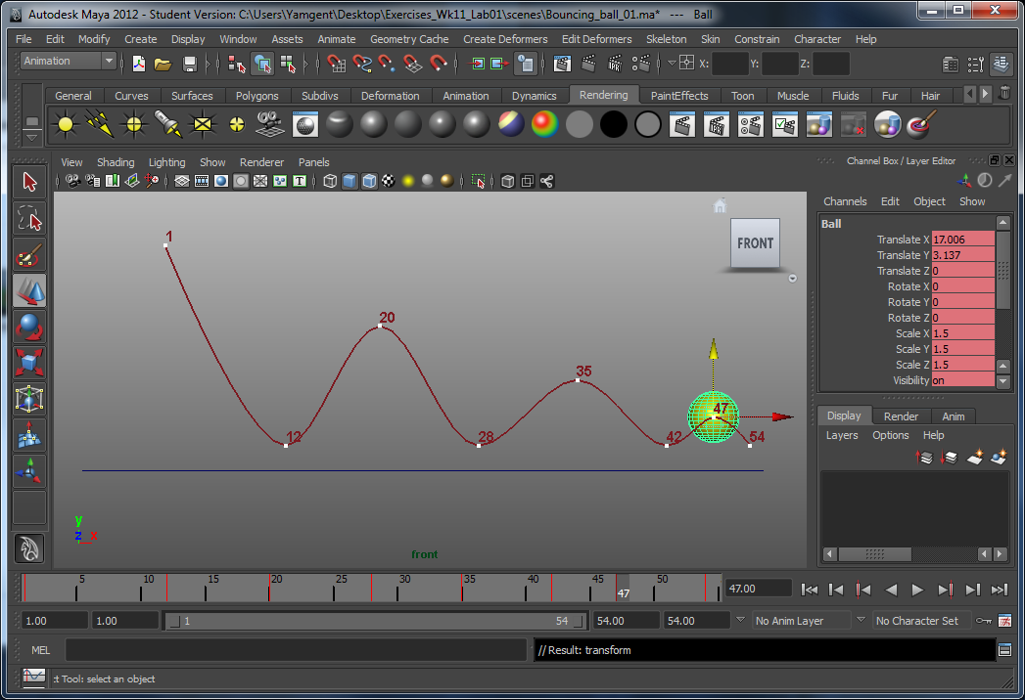Open the Animation menu set dropdown
The height and width of the screenshot is (700, 1025).
[x=69, y=61]
